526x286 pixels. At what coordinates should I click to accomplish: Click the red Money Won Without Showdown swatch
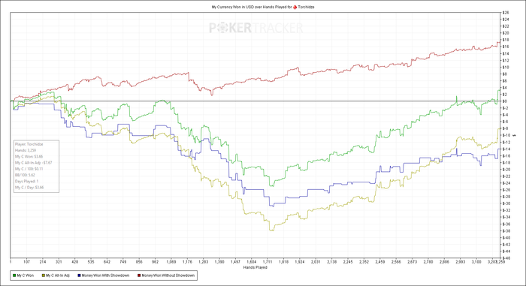click(x=139, y=275)
